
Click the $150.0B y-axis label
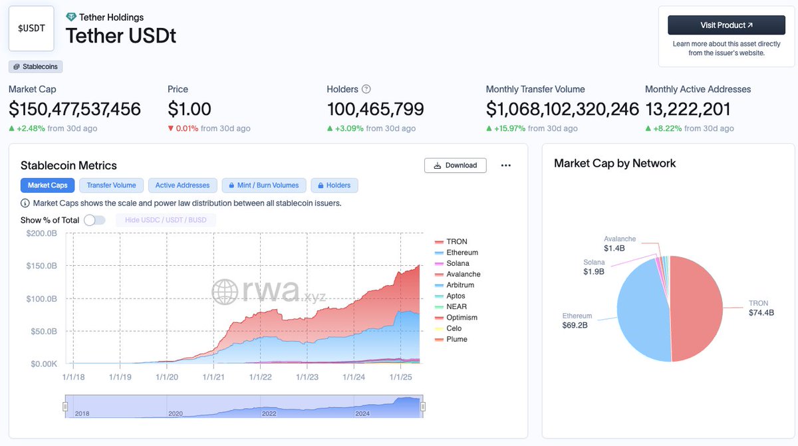42,266
